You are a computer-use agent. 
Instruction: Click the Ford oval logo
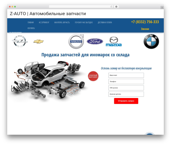click(x=95, y=41)
